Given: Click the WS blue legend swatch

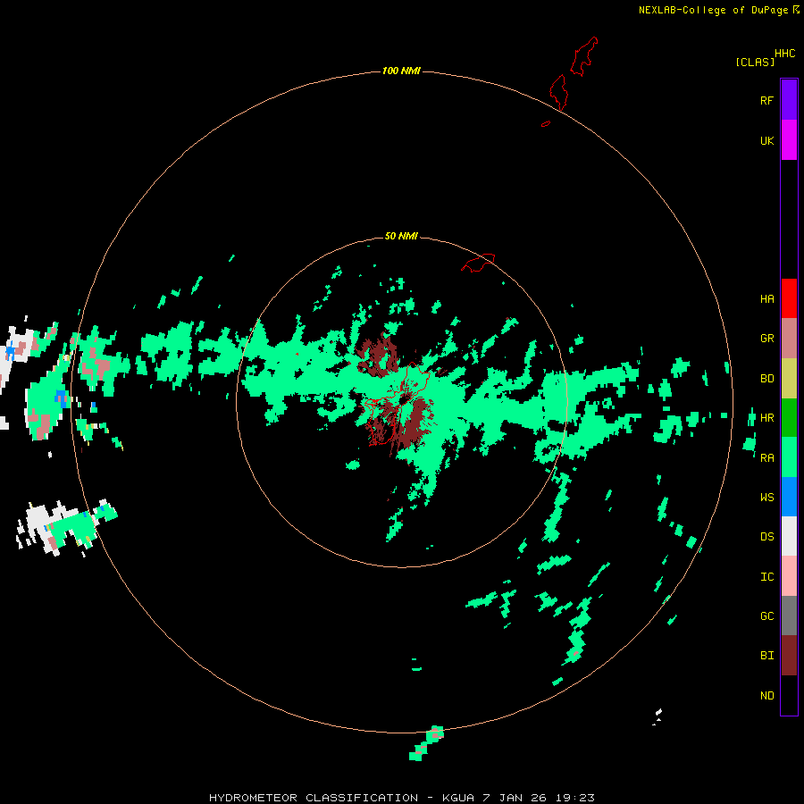Looking at the screenshot, I should 789,497.
